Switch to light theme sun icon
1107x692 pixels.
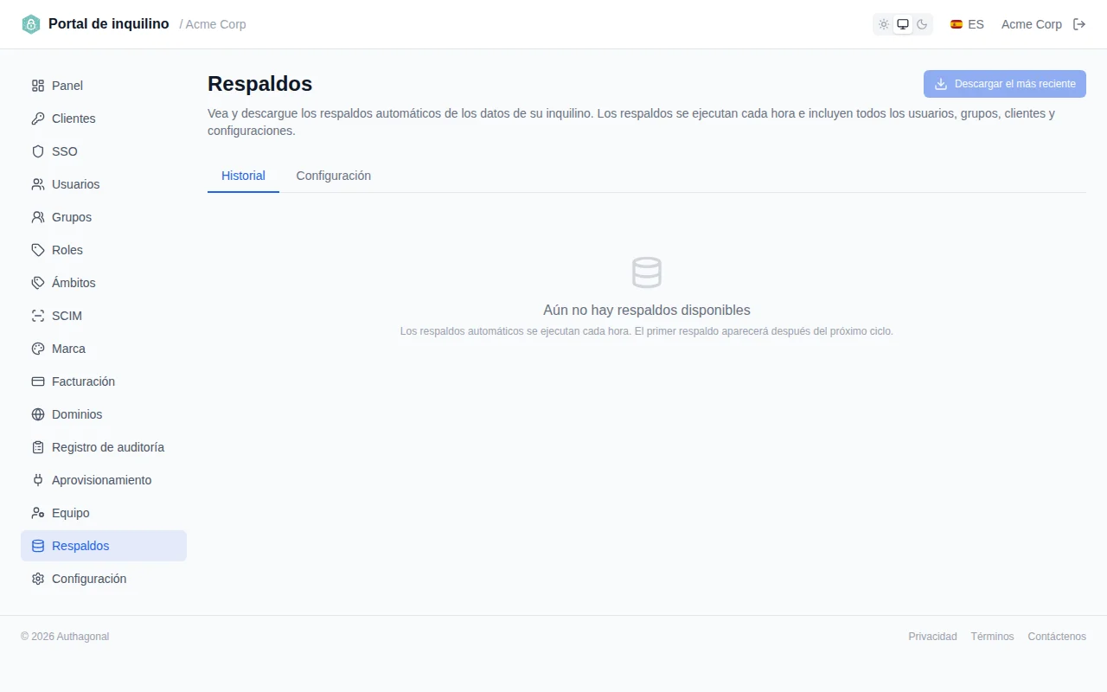tap(884, 24)
